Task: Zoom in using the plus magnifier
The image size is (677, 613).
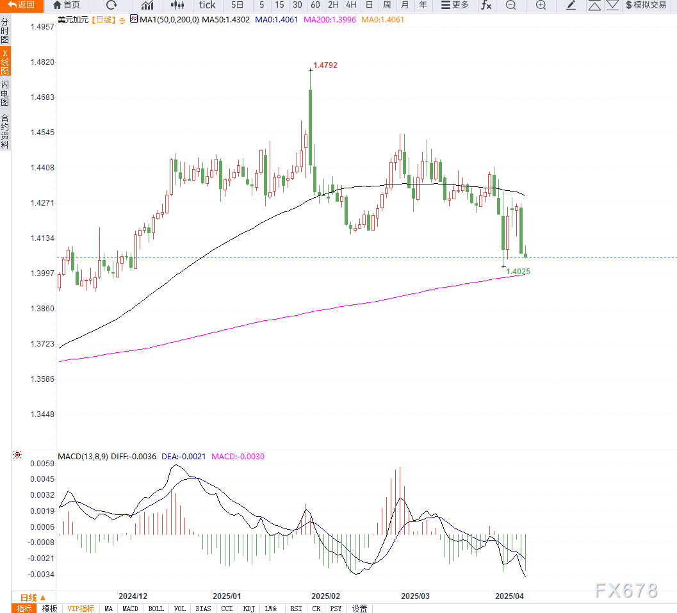Action: click(541, 5)
